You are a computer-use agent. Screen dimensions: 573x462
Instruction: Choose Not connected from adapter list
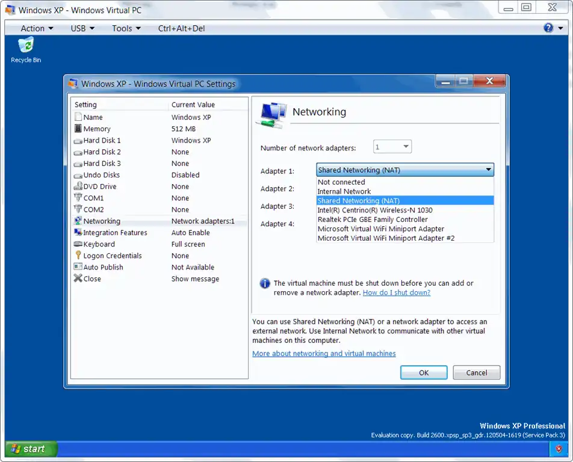(x=341, y=182)
